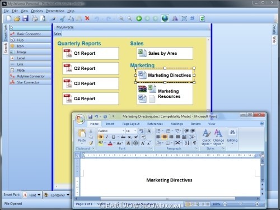Toggle Bold in Word ribbon
This screenshot has height=210, width=280.
coord(101,137)
